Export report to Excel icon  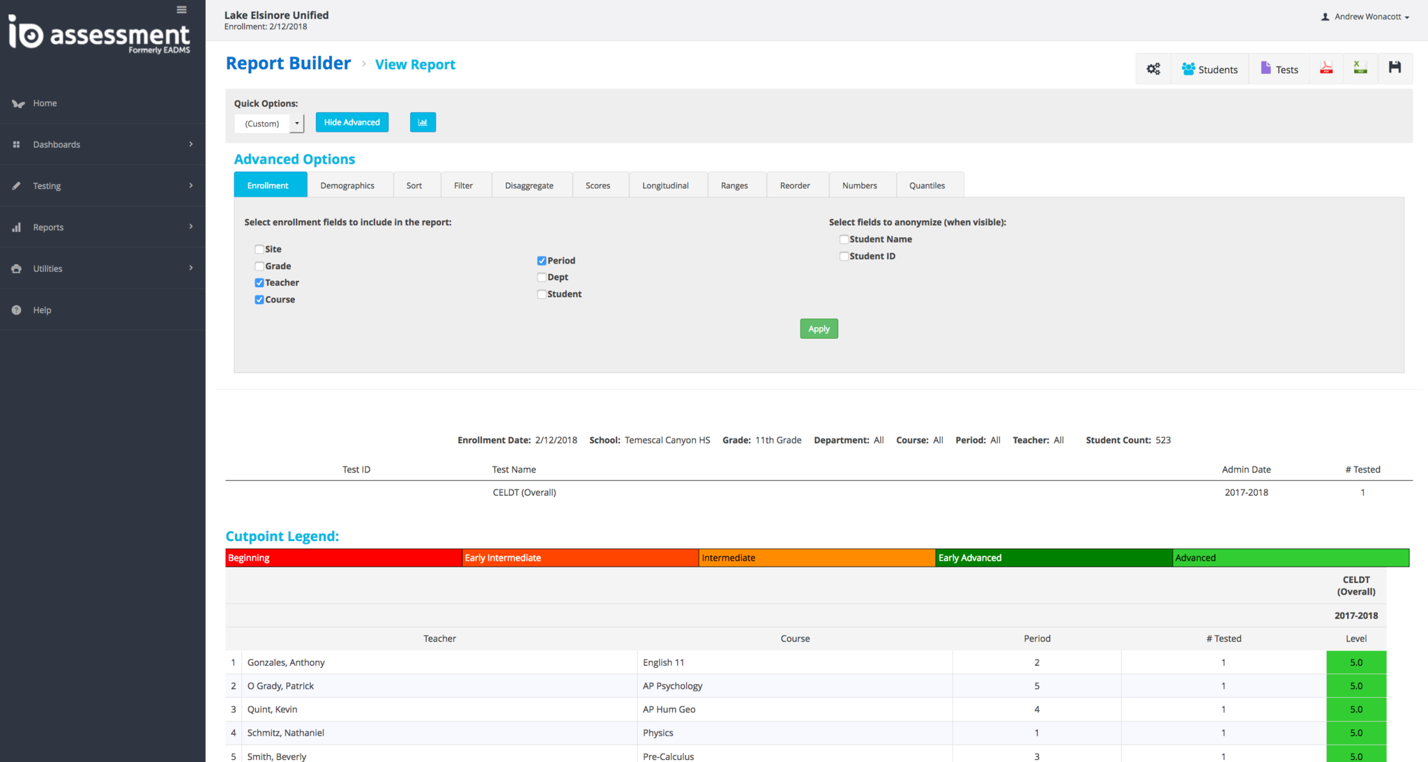tap(1360, 68)
